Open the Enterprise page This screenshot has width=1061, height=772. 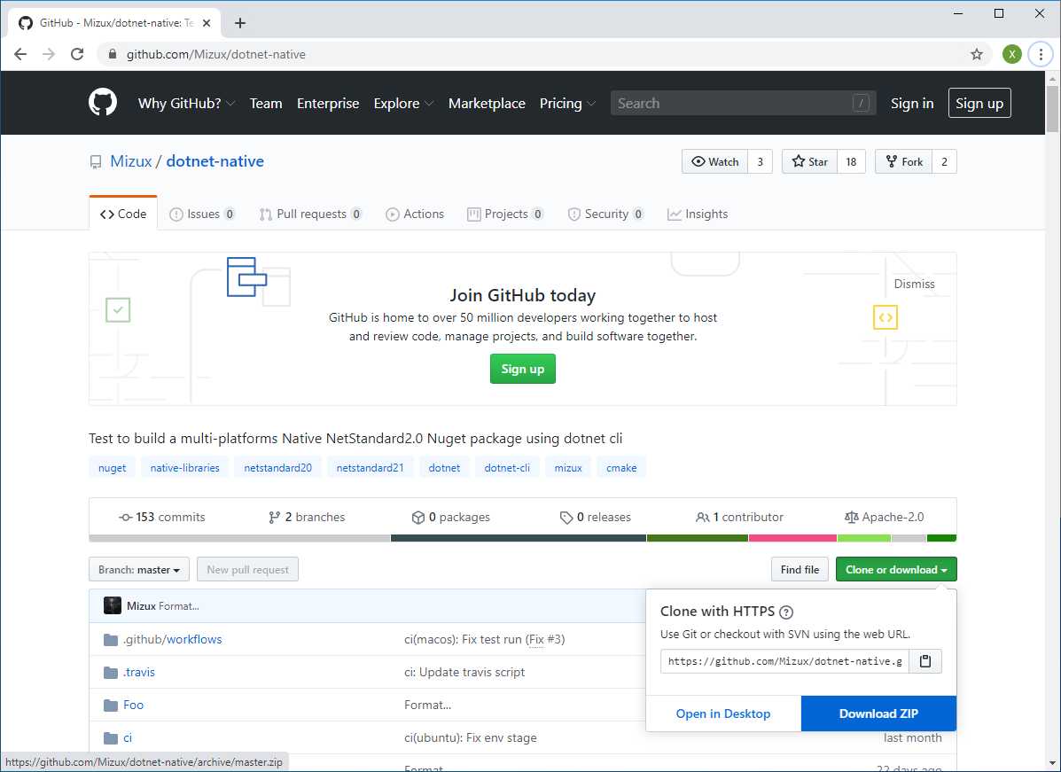(327, 103)
